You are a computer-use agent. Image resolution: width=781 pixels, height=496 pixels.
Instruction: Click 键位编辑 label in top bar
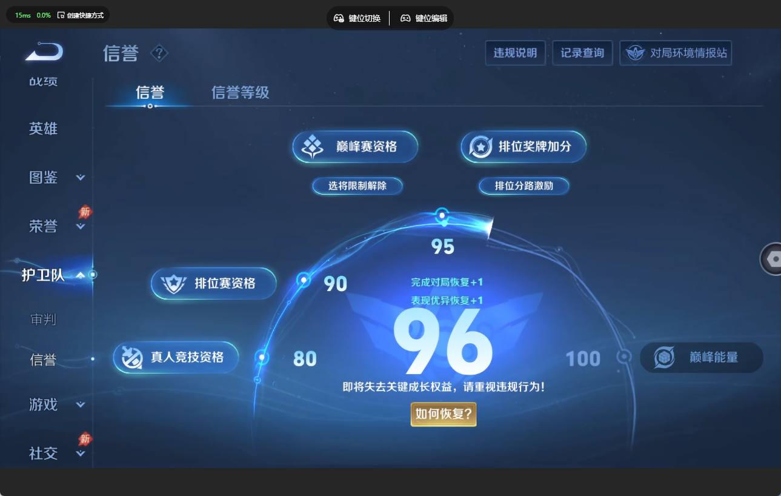pos(431,18)
